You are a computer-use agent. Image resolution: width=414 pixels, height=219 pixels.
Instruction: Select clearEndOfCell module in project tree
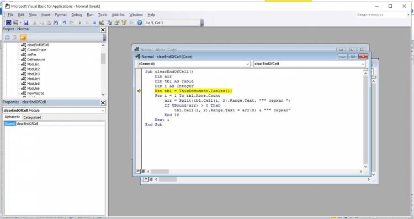(38, 45)
